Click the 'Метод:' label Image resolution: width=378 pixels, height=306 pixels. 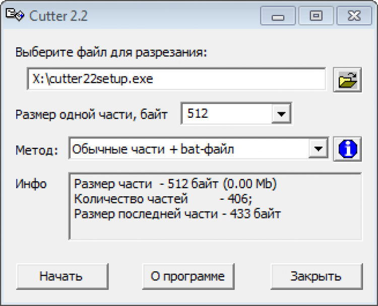click(x=37, y=149)
